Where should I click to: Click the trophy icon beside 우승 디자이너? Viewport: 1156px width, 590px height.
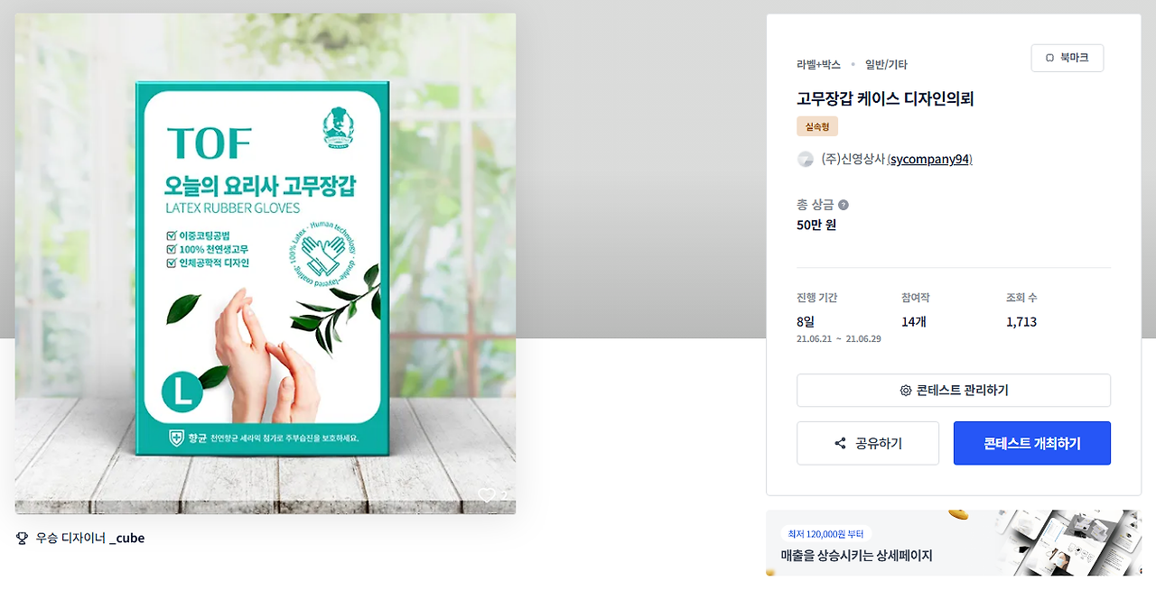(x=23, y=538)
